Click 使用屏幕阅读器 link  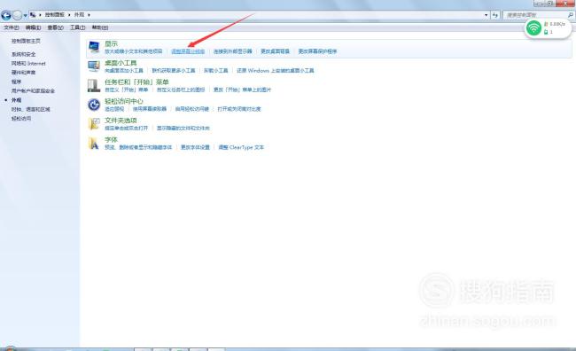[150, 109]
